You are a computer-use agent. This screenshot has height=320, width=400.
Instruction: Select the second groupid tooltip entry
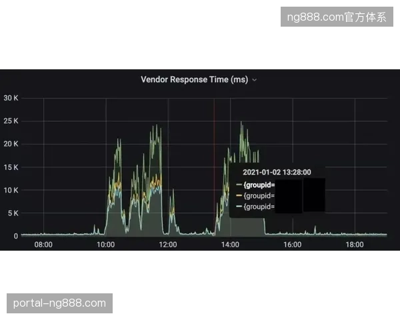pyautogui.click(x=259, y=196)
